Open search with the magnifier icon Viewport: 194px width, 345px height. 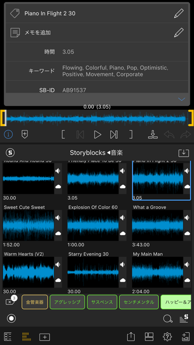[168, 319]
